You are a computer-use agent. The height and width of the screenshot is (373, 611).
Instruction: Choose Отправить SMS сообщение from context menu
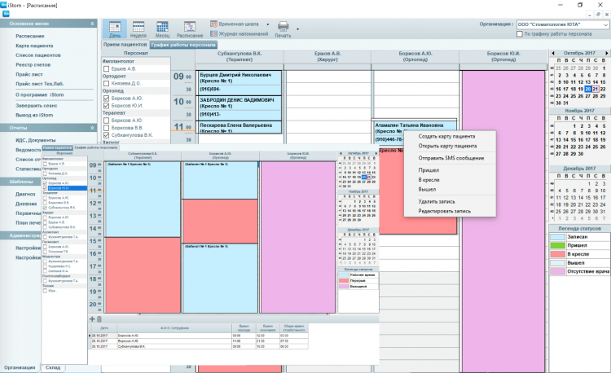pyautogui.click(x=451, y=157)
